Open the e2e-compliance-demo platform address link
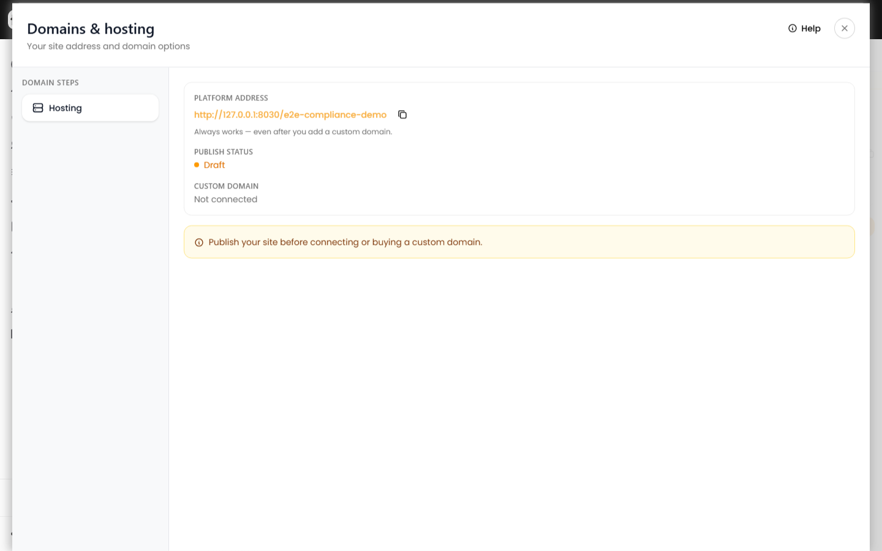Viewport: 882px width, 551px height. [290, 114]
